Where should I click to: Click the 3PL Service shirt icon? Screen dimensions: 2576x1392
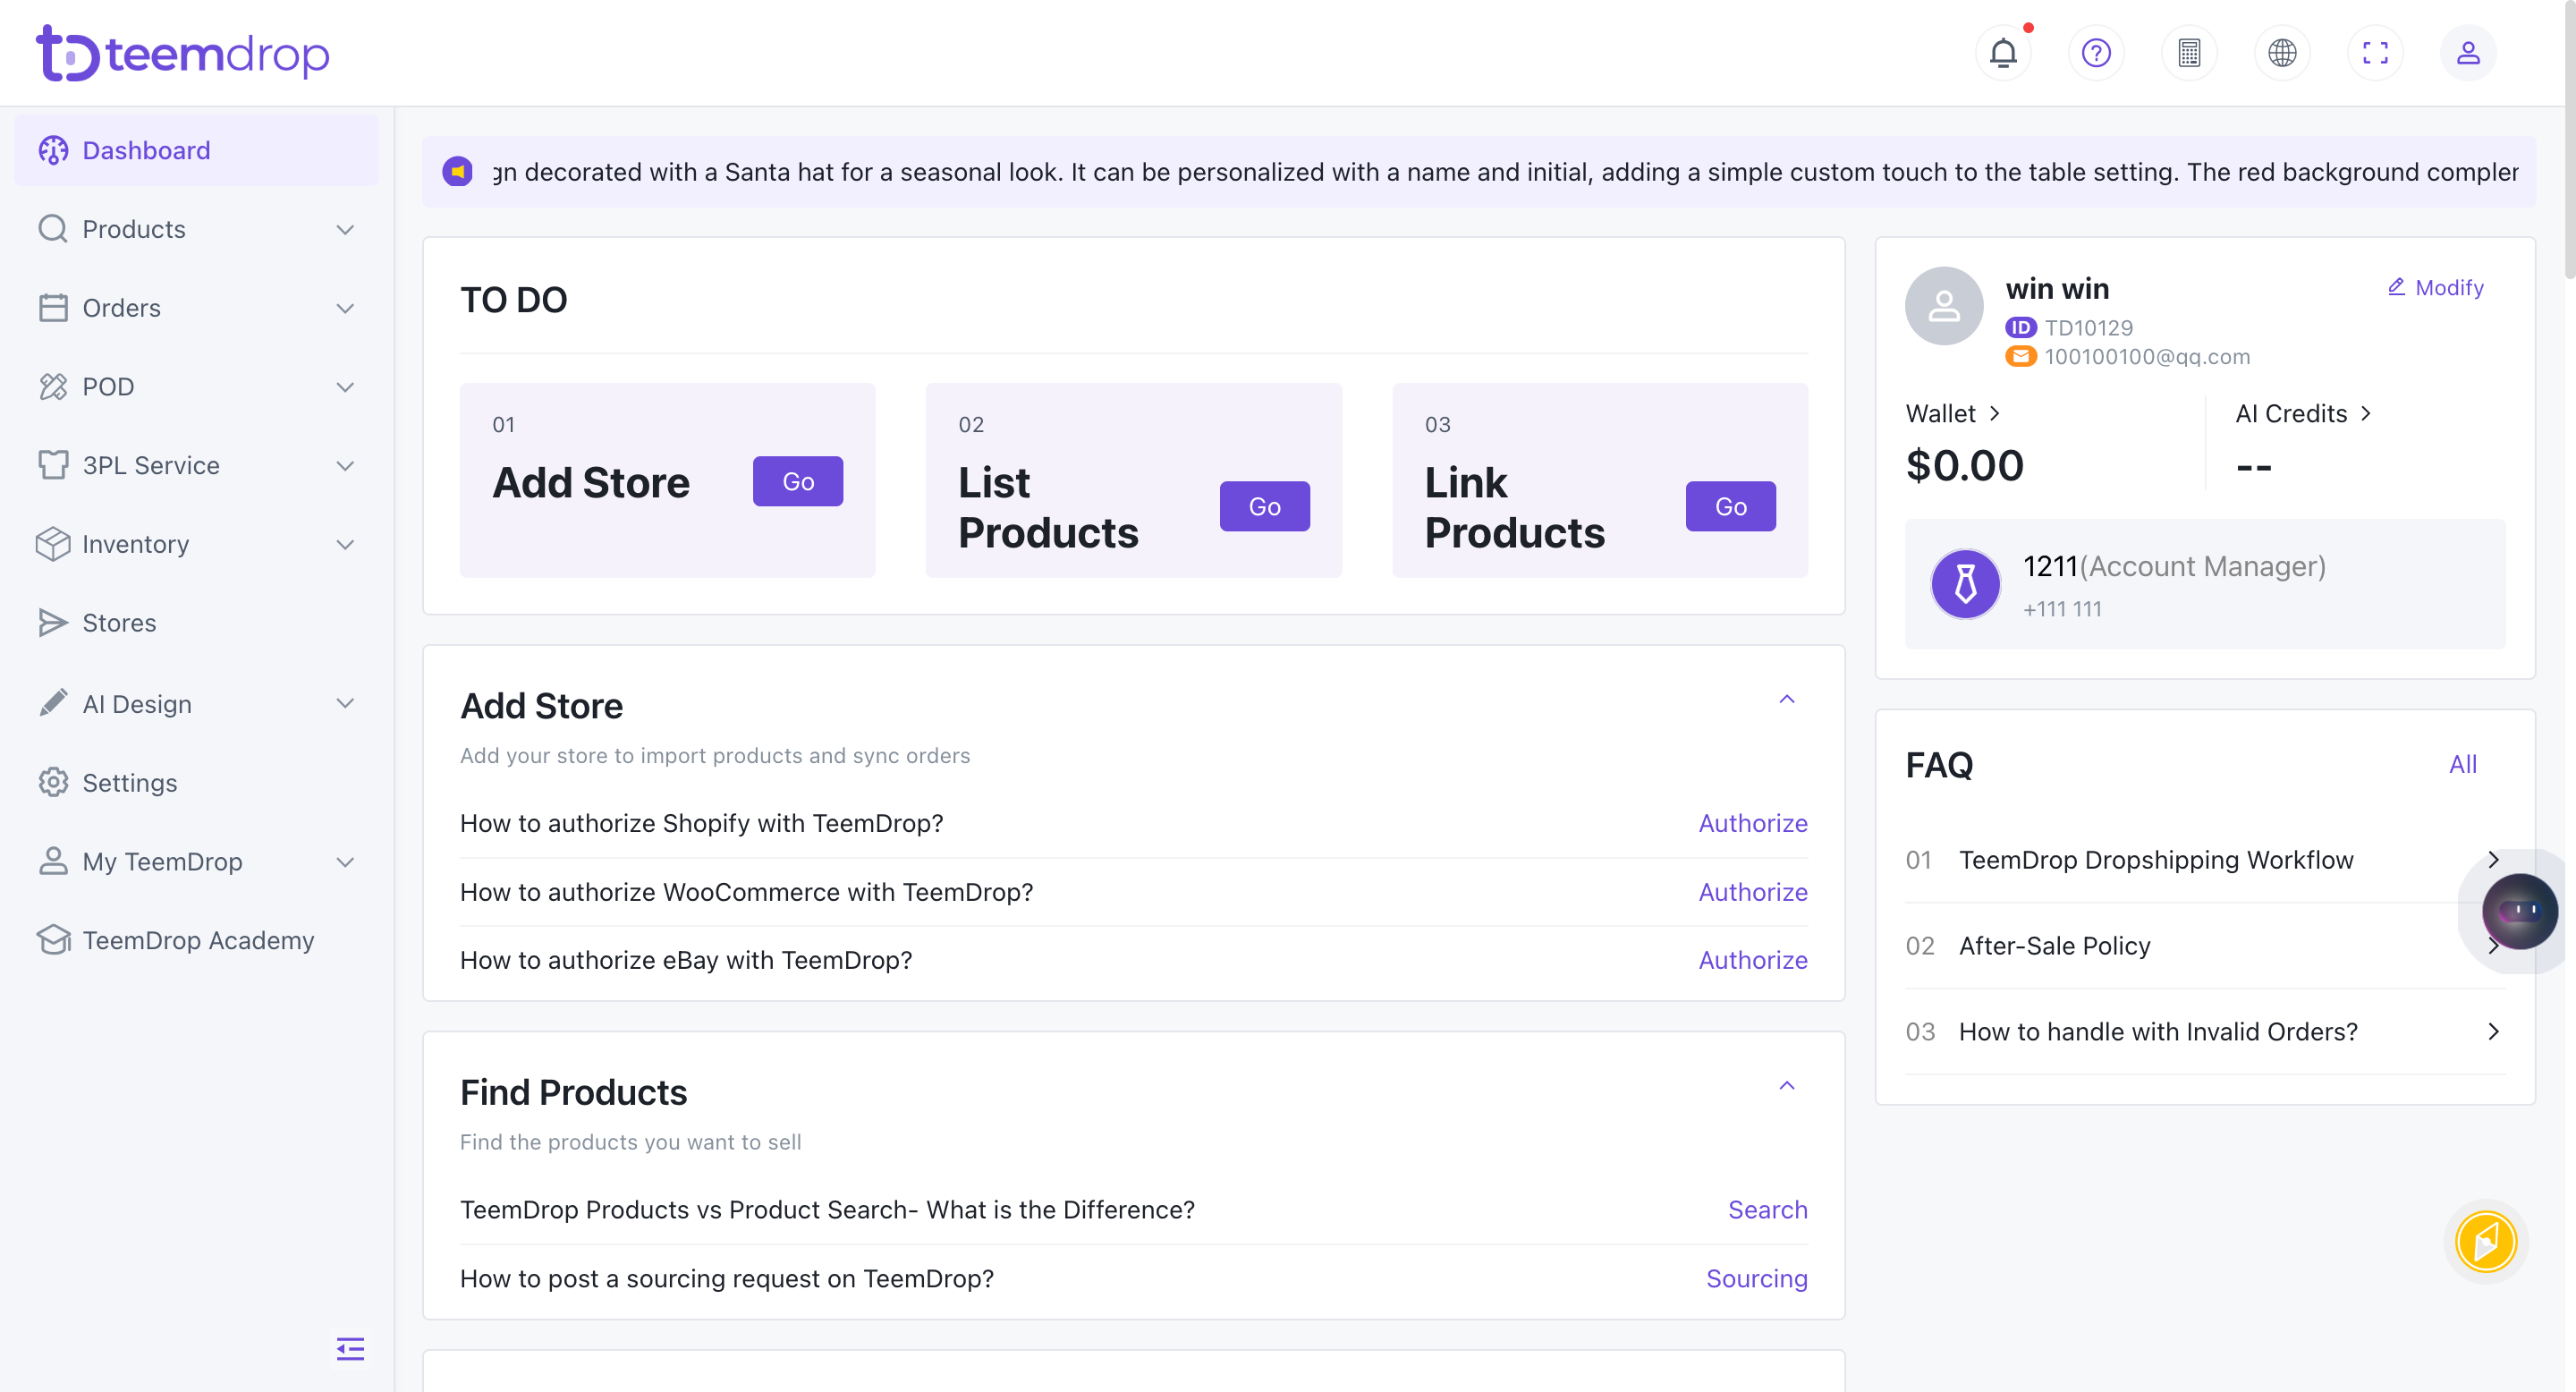(53, 465)
